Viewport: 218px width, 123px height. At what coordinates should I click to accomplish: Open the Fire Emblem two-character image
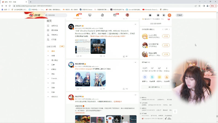83,79
